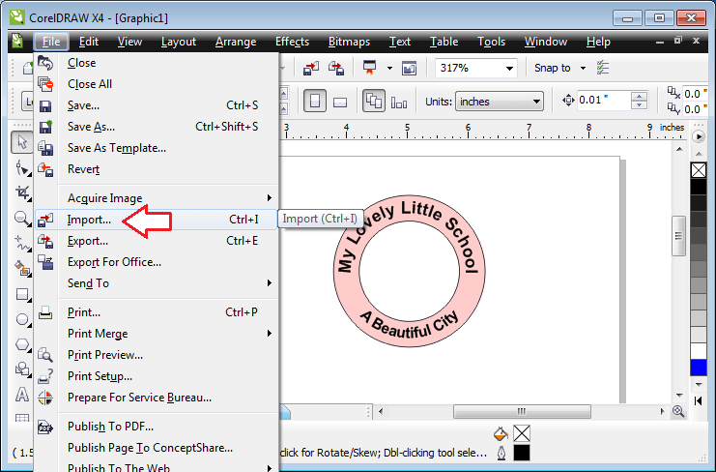This screenshot has height=472, width=716.
Task: Click the nudge offset field showing 0.01"
Action: pos(606,102)
